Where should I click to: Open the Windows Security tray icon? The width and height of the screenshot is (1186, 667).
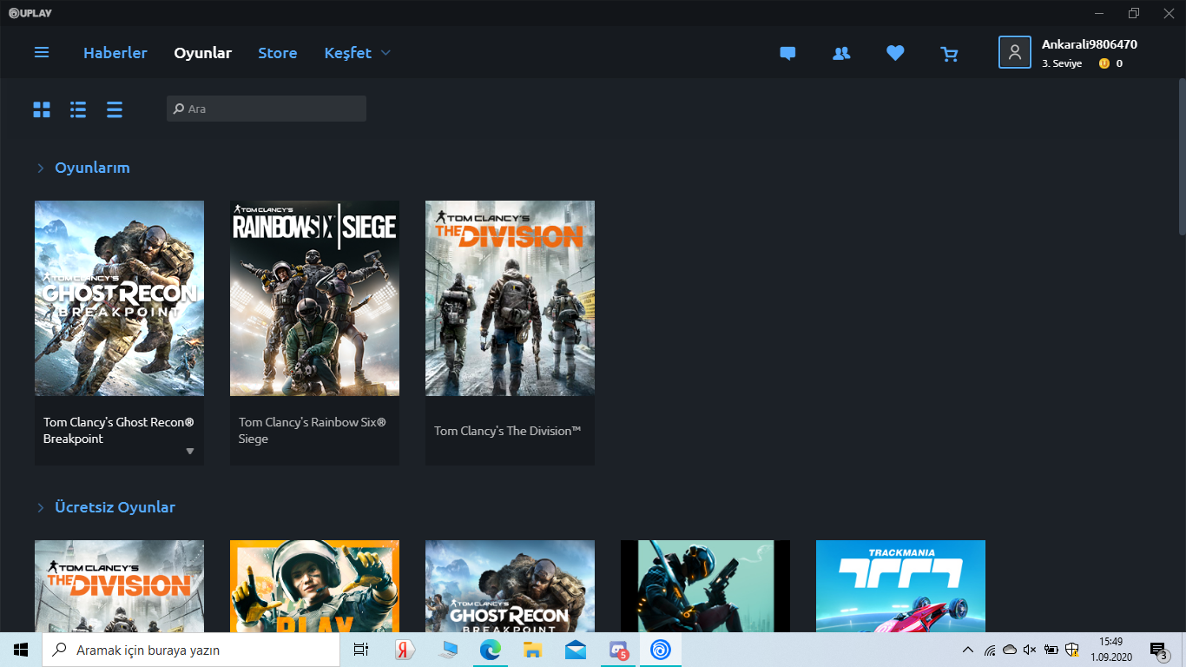tap(1072, 650)
